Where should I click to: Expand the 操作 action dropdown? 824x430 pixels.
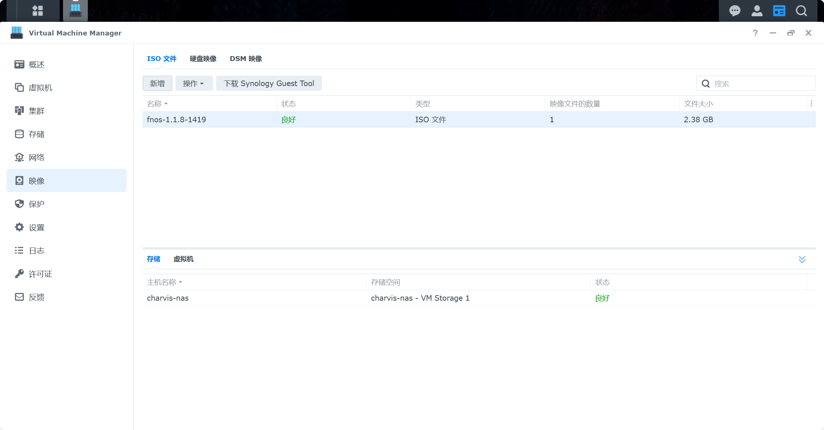click(x=194, y=83)
